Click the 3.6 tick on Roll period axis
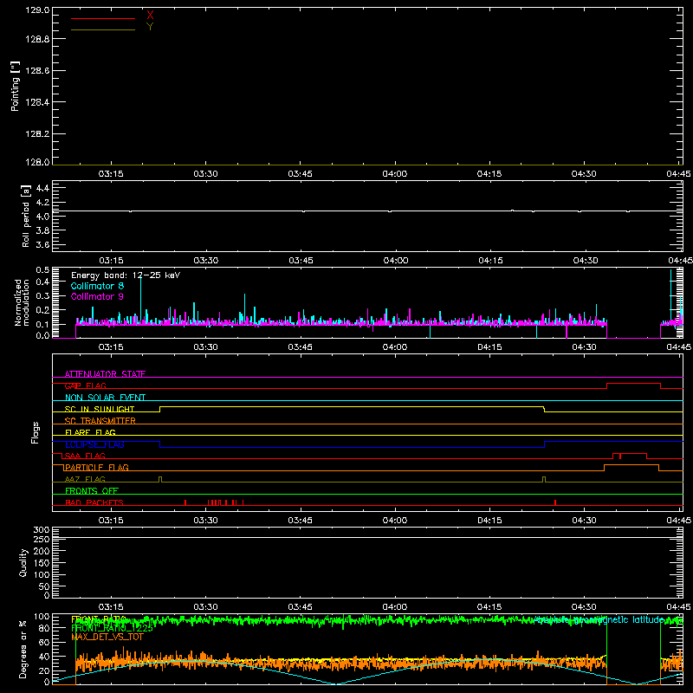Viewport: 693px width, 693px height. [42, 244]
